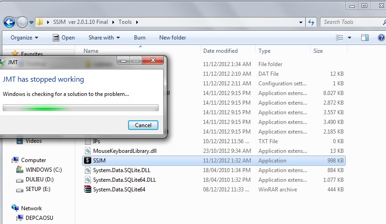This screenshot has height=224, width=386.
Task: Click the 'DAT File' type cell
Action: (x=269, y=74)
